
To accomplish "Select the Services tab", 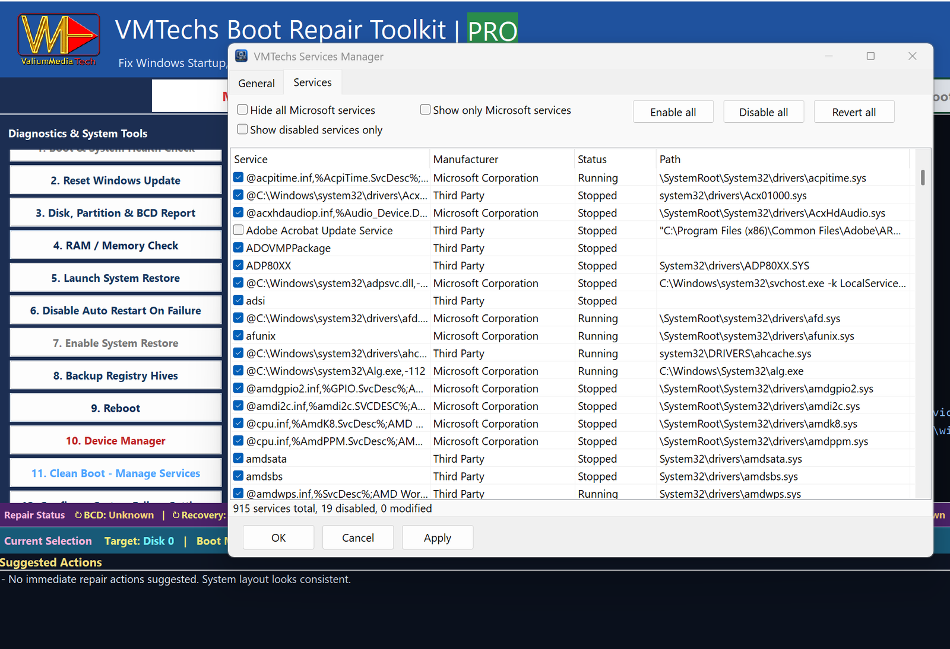I will [x=312, y=82].
